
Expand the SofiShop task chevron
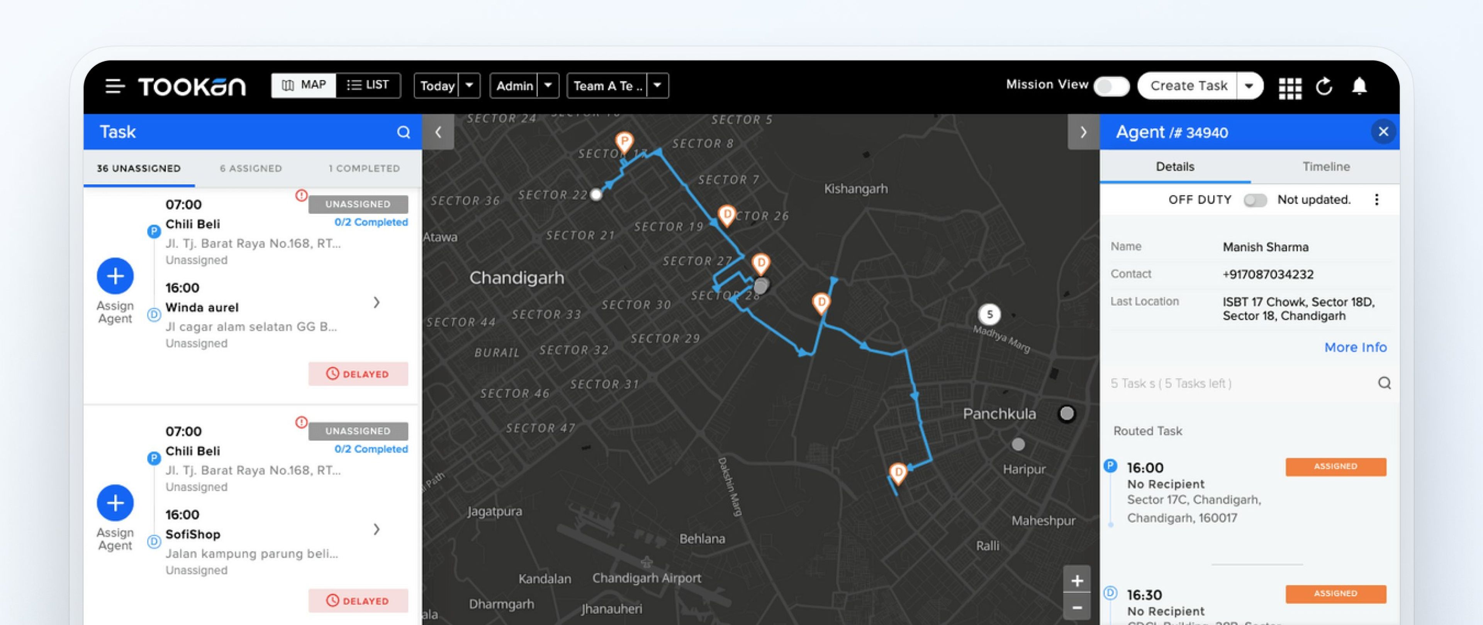(377, 530)
